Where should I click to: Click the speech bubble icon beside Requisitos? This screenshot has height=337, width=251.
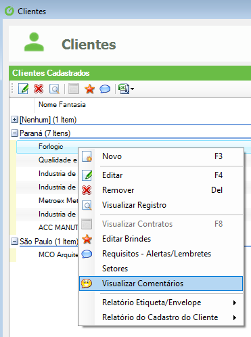click(x=87, y=254)
